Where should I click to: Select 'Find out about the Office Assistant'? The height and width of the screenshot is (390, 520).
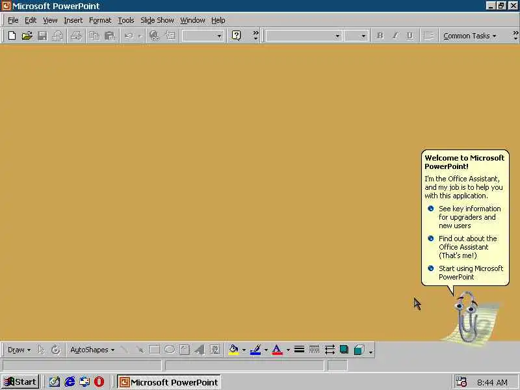tap(462, 247)
